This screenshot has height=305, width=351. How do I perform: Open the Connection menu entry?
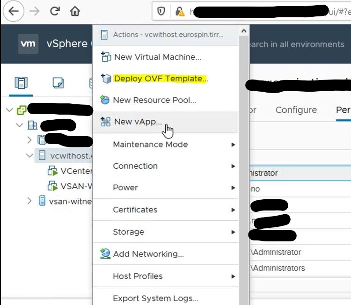click(166, 166)
